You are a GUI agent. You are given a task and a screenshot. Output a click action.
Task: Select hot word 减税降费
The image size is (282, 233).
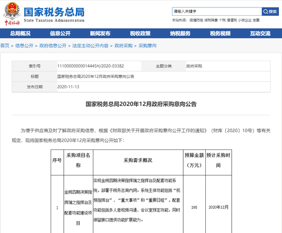(x=211, y=20)
